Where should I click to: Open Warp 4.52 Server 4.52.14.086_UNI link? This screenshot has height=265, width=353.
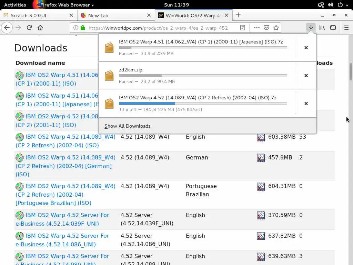62,240
